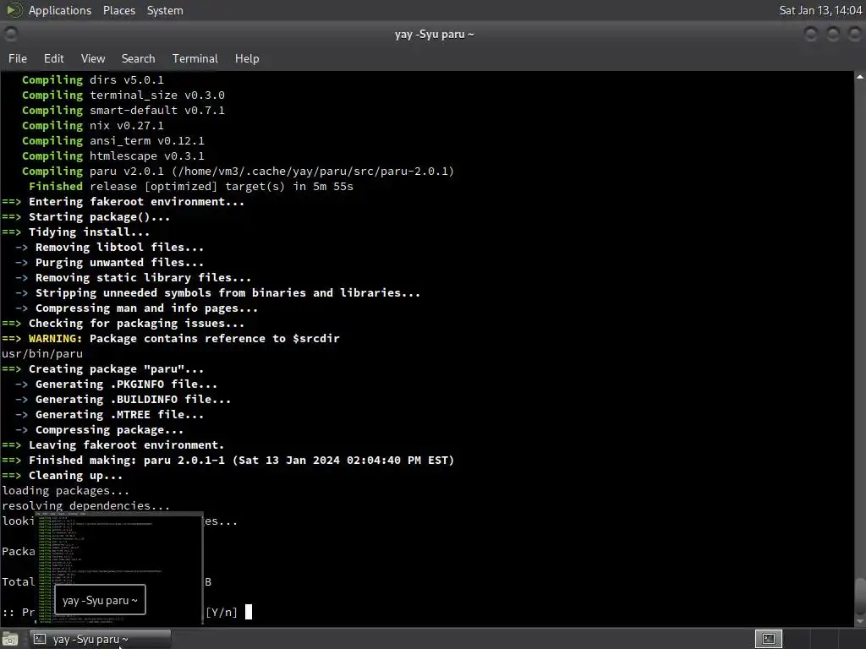Click the 'Compiling smart-default v0.7.1' line
The width and height of the screenshot is (866, 649).
(x=123, y=111)
